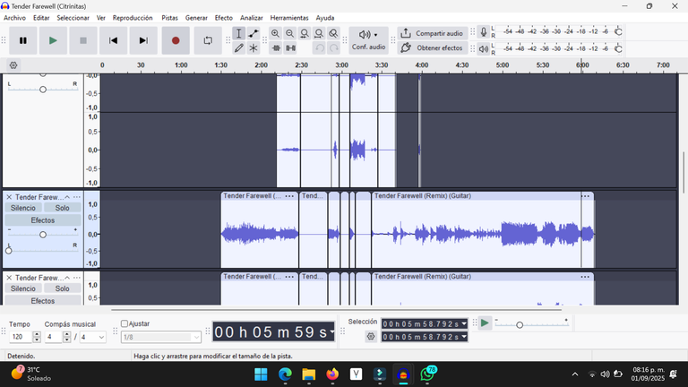Image resolution: width=688 pixels, height=387 pixels.
Task: Select the Envelope tool
Action: point(254,33)
